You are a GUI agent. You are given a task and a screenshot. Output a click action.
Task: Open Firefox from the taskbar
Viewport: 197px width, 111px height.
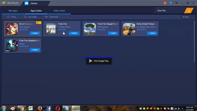click(40, 108)
